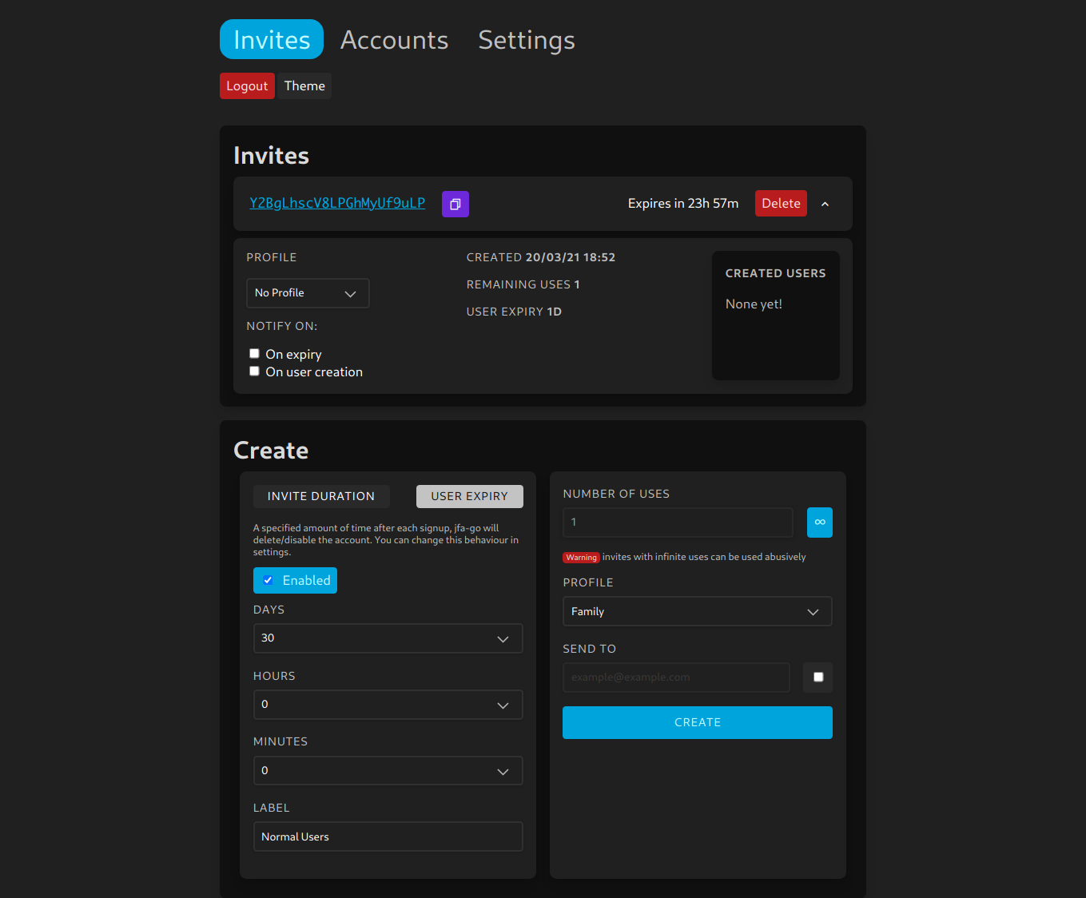Open the Family profile dropdown
Screen dimensions: 1086x898
(x=697, y=611)
